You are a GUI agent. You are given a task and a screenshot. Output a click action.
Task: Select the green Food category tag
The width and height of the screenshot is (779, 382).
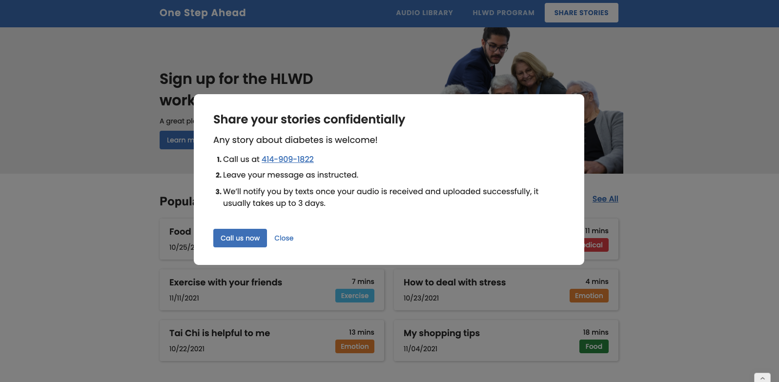point(594,346)
